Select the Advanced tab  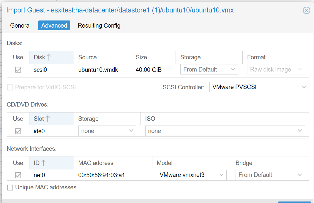point(54,26)
